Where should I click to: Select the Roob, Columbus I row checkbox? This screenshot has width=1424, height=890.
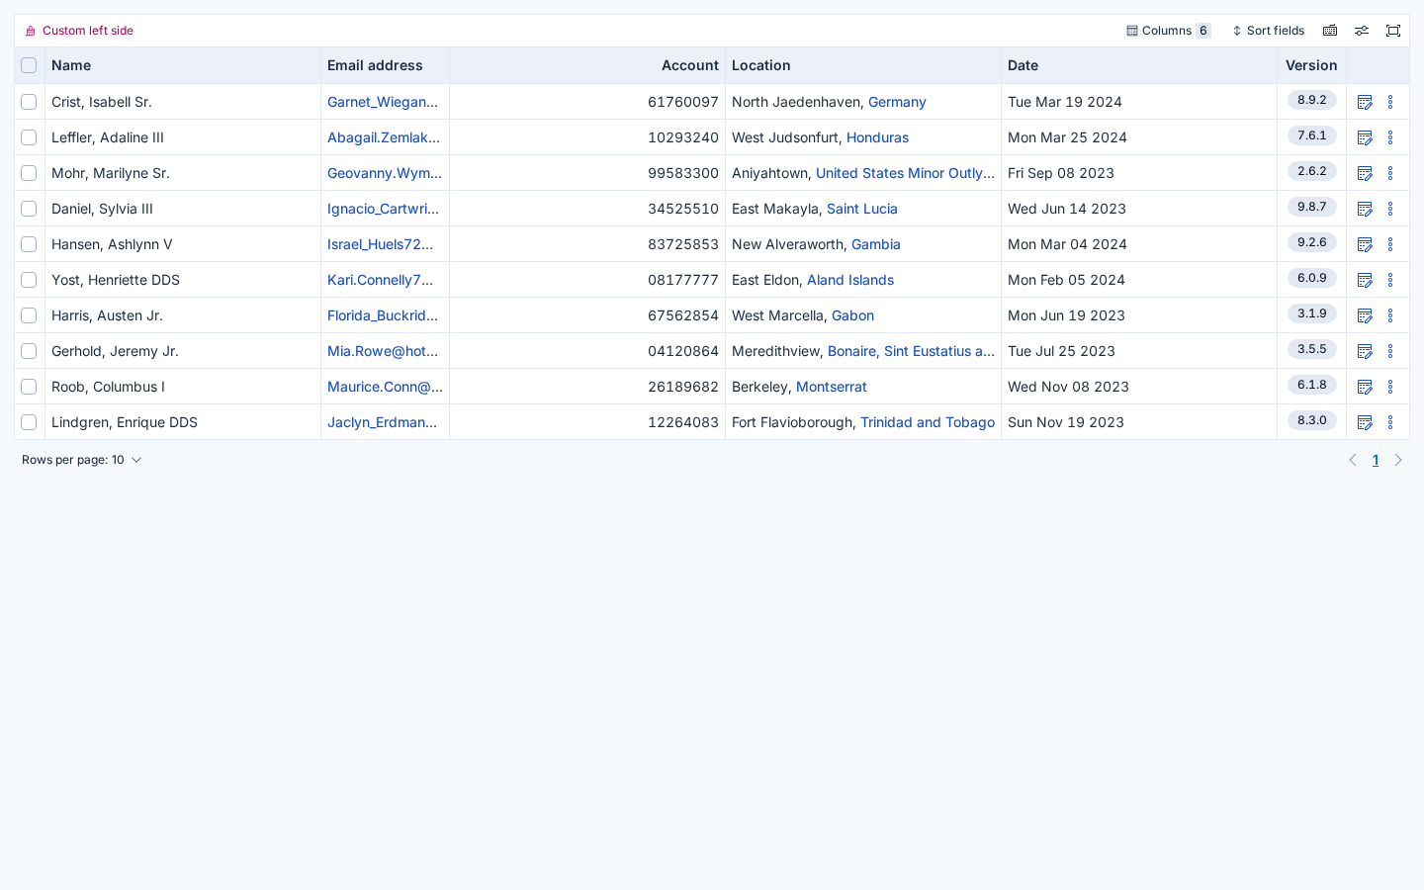(x=29, y=387)
